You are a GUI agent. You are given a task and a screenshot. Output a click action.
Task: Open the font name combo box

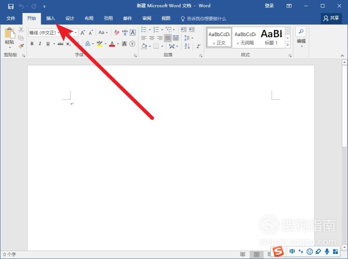(44, 33)
